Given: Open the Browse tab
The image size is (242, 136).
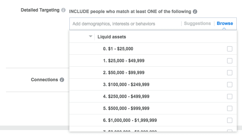Looking at the screenshot, I should point(225,23).
